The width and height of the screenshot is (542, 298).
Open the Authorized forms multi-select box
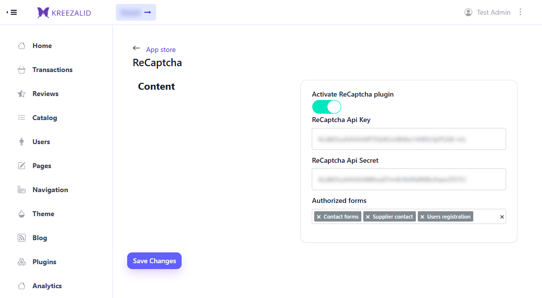pyautogui.click(x=408, y=217)
